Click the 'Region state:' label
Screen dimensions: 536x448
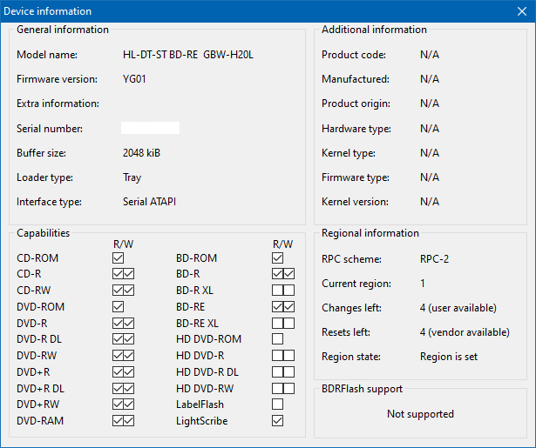[351, 357]
